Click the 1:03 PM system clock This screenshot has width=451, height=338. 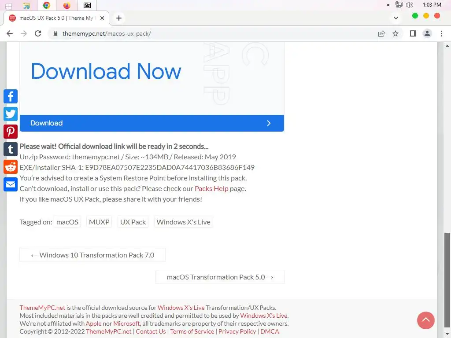[432, 5]
